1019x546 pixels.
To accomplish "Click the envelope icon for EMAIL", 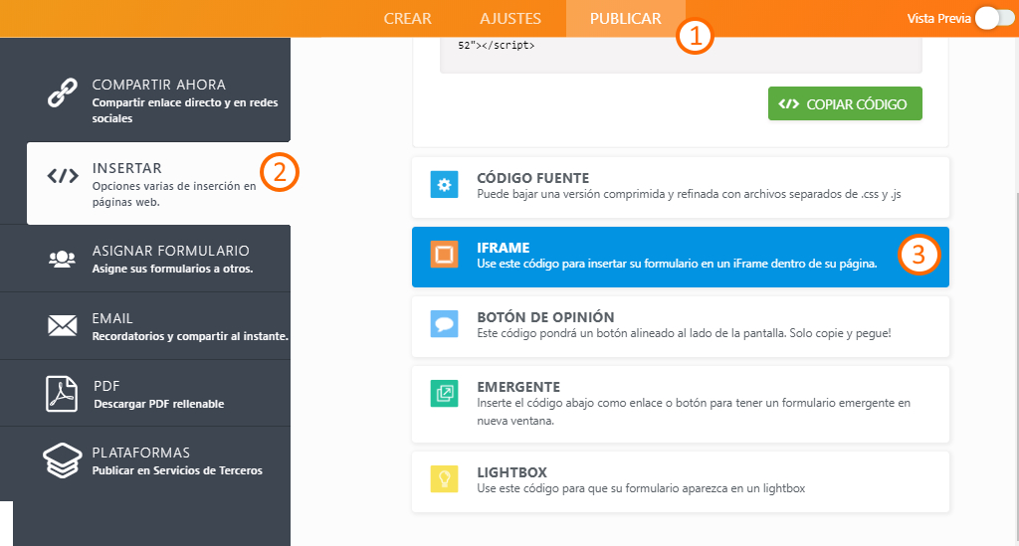I will click(x=63, y=325).
